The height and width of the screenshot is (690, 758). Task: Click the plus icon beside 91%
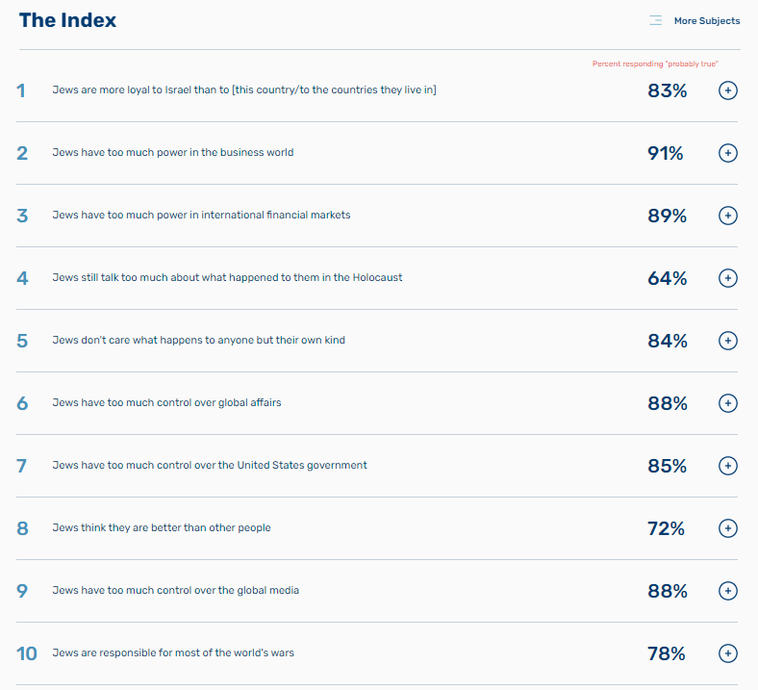728,153
